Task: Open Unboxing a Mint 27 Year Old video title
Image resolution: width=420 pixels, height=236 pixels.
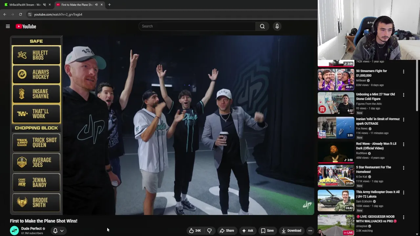Action: coord(375,96)
